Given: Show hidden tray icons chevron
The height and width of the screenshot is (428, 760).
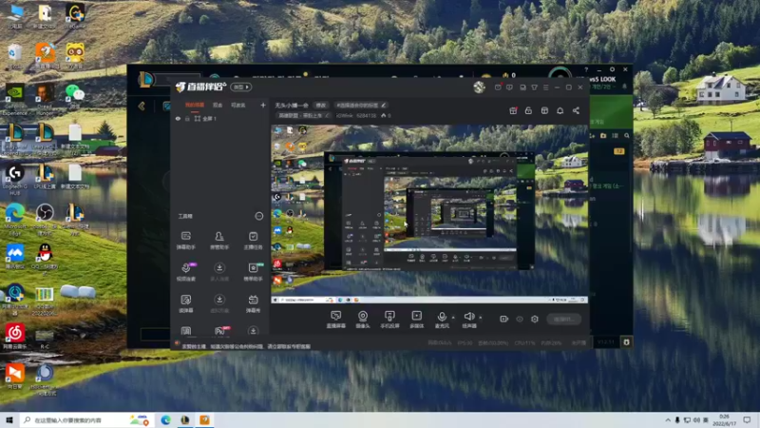Looking at the screenshot, I should click(668, 419).
